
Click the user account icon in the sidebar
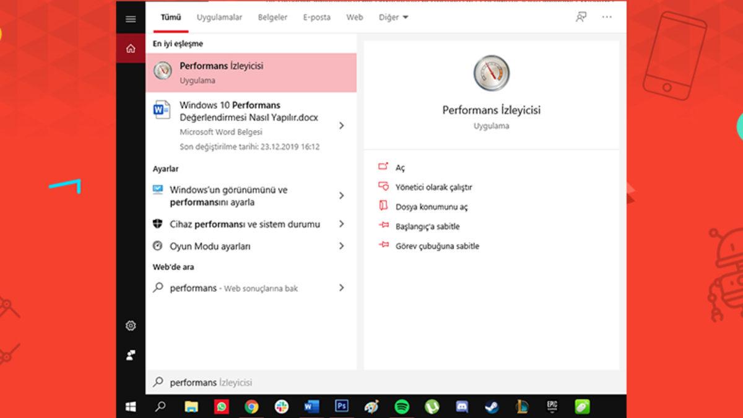pos(131,354)
